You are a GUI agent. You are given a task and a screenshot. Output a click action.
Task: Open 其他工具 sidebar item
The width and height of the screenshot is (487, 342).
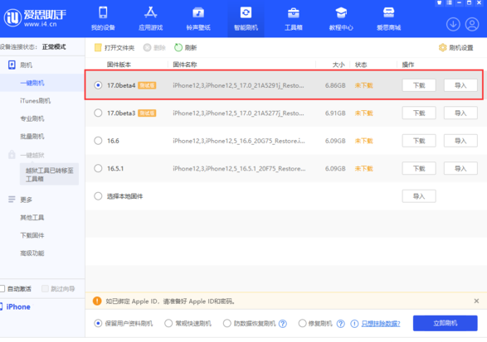pyautogui.click(x=32, y=217)
